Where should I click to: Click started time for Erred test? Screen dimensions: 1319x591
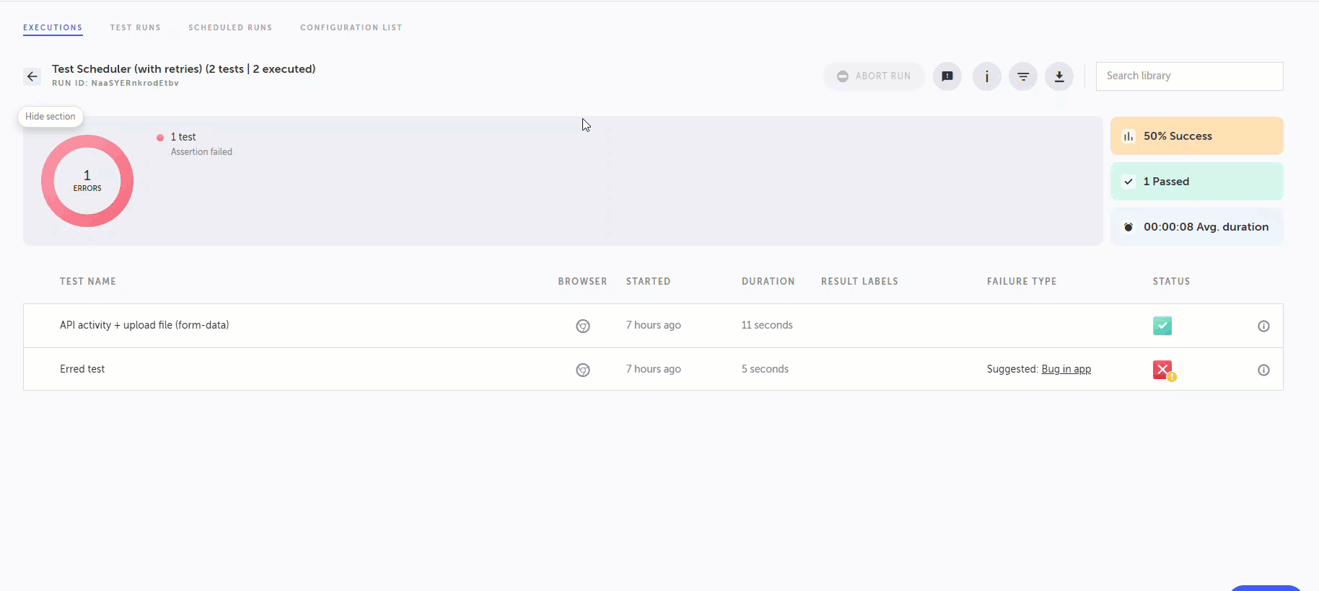(654, 369)
